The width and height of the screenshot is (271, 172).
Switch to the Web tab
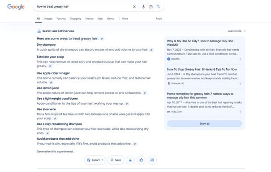pos(100,19)
